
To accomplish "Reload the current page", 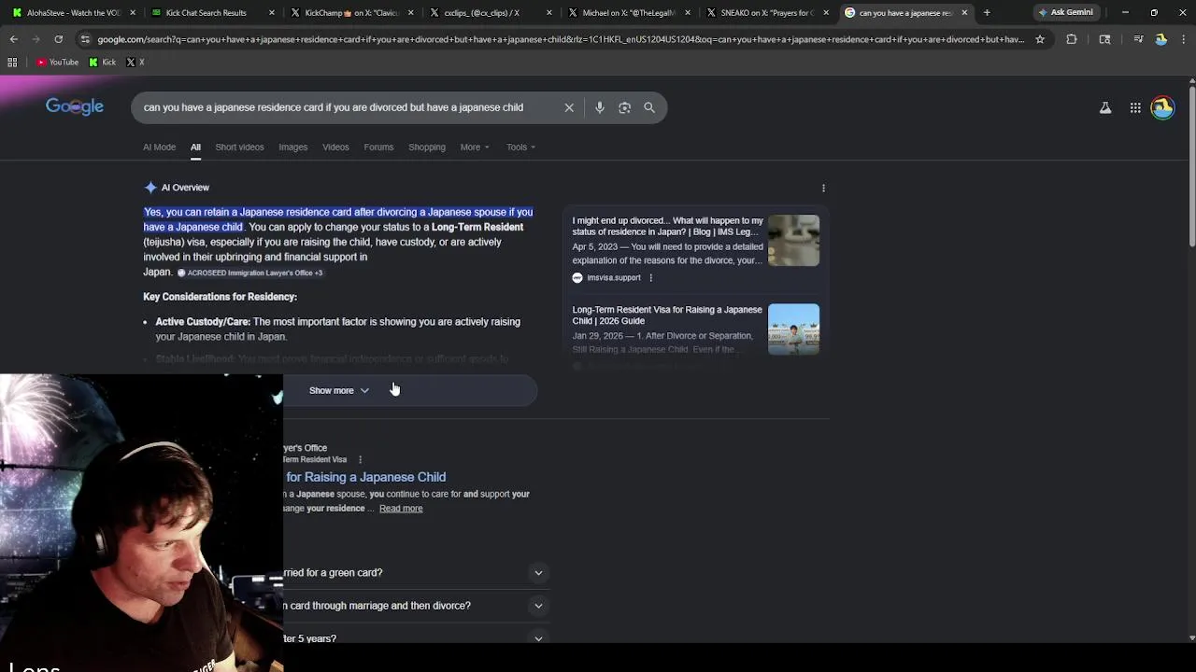I will pyautogui.click(x=58, y=39).
